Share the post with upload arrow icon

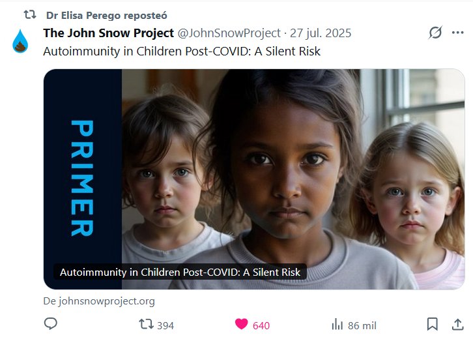(457, 324)
